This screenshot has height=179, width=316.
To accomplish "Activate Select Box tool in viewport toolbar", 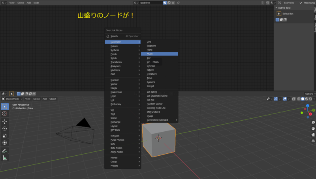I will 5,106.
